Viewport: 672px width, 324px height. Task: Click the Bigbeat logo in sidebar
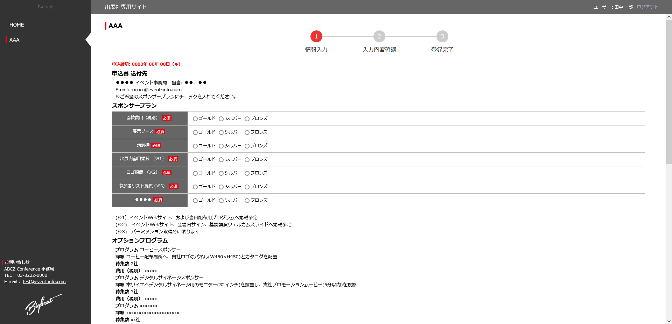(x=43, y=304)
